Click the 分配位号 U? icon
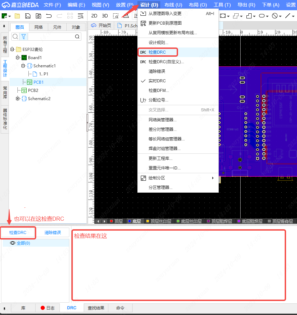The image size is (297, 315). 143,100
